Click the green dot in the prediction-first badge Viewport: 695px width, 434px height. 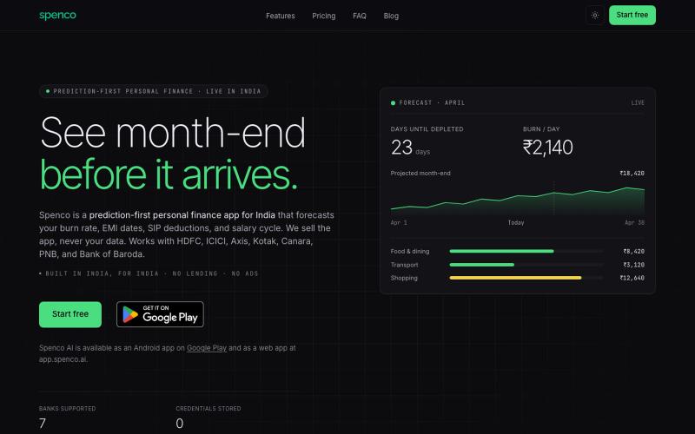point(48,91)
